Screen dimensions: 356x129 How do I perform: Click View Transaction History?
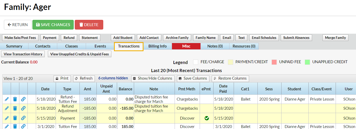pos(23,54)
